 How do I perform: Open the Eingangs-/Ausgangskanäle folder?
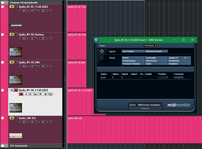(3, 2)
